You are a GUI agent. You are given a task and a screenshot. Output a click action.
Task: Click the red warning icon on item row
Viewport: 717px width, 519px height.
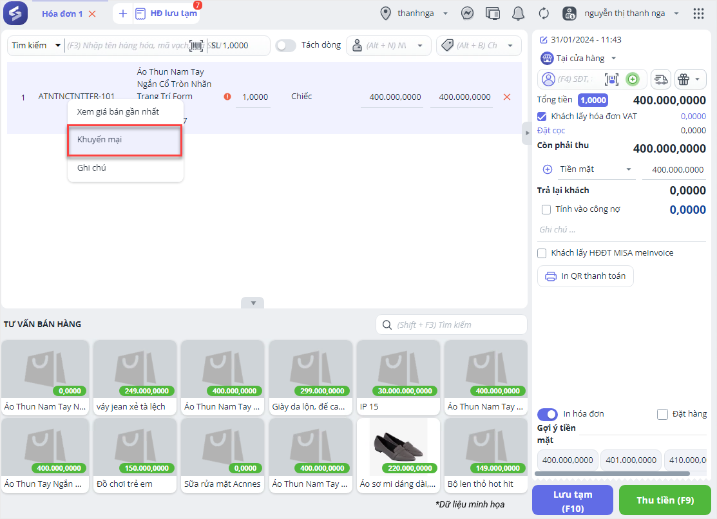(227, 97)
